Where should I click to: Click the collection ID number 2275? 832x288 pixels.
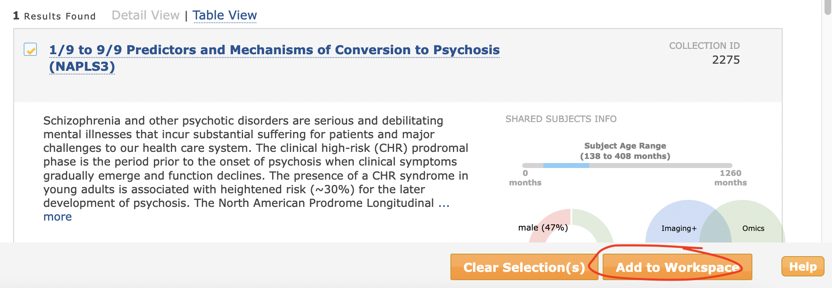[726, 60]
